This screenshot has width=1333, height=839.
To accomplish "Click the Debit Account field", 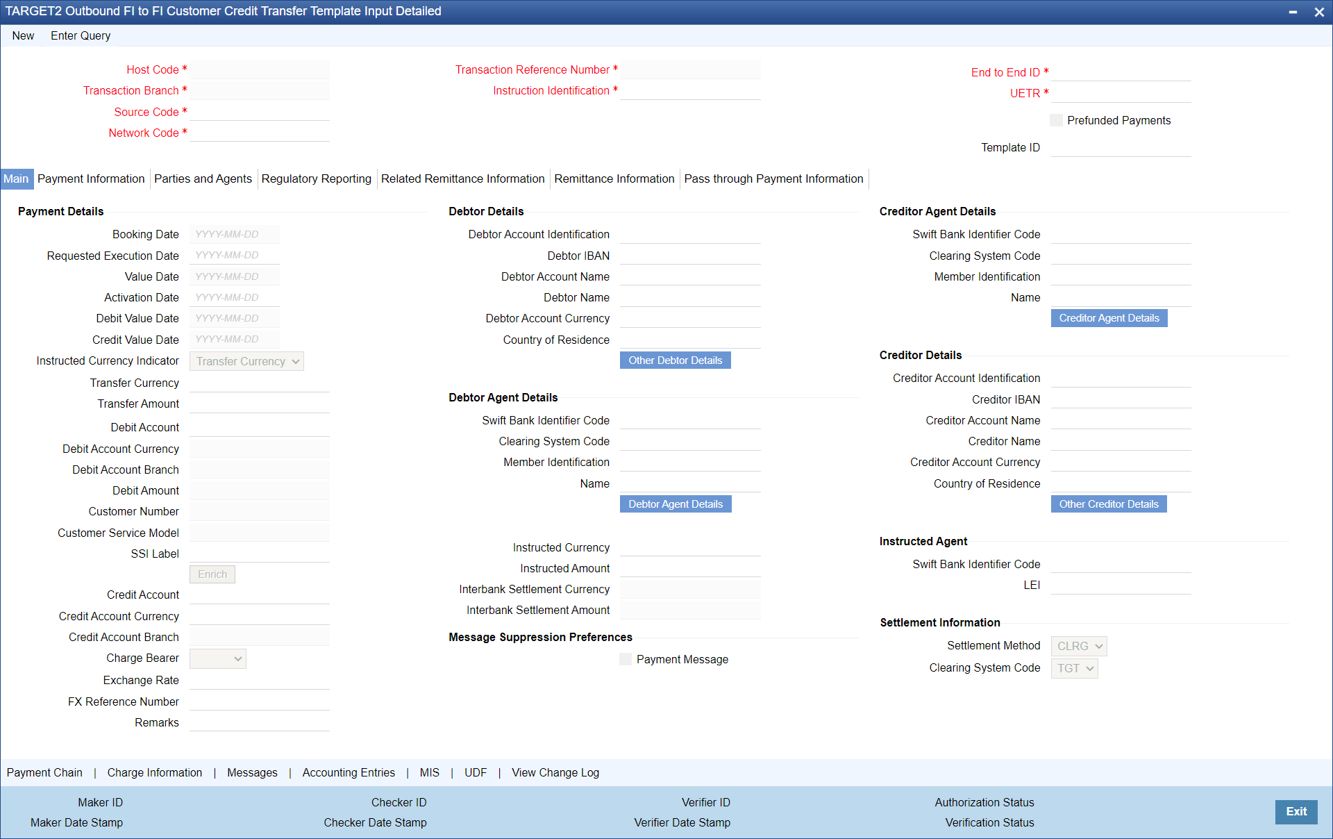I will [x=260, y=428].
